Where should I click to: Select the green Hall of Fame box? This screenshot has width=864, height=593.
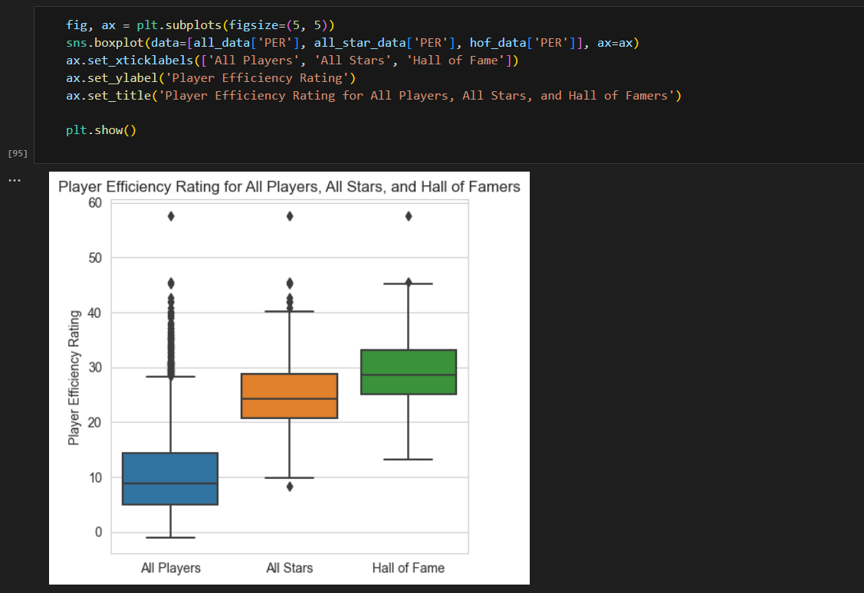(x=409, y=372)
